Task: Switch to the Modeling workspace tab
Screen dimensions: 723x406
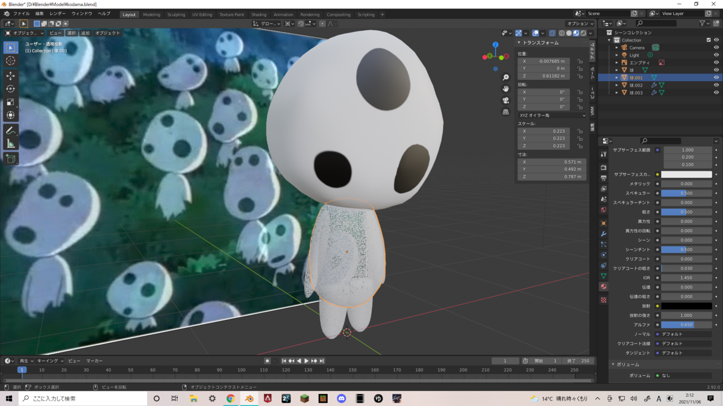Action: click(x=151, y=14)
